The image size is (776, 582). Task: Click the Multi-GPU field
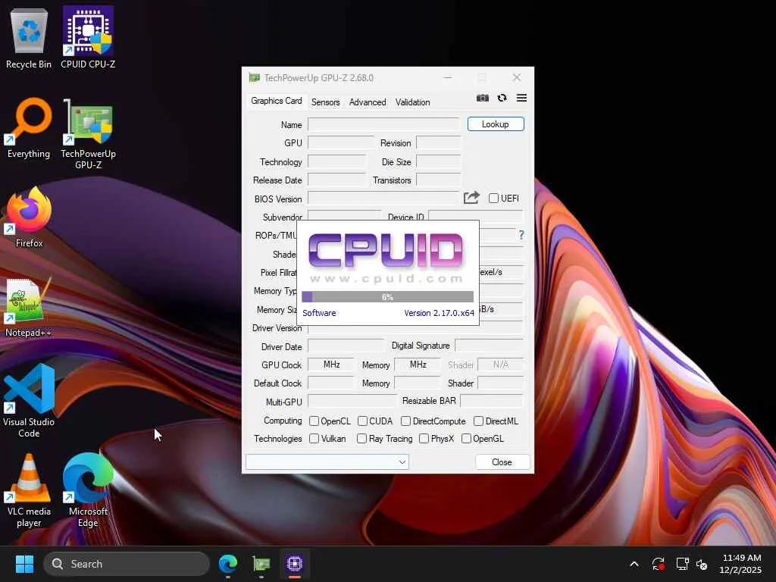point(352,402)
